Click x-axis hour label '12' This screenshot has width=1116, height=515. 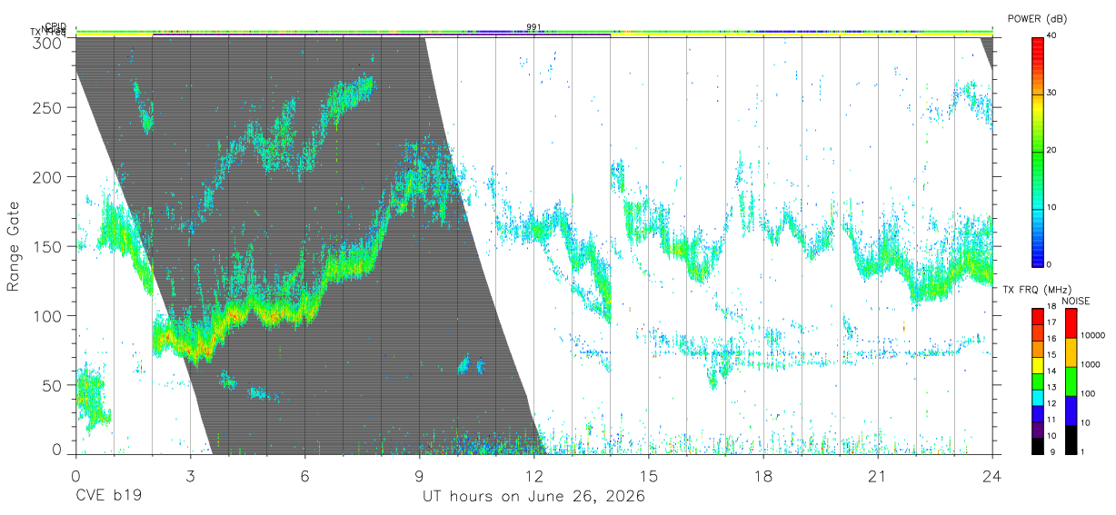[534, 476]
